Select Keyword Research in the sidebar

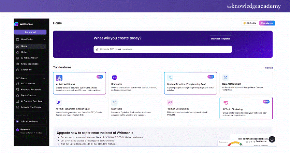click(x=31, y=89)
